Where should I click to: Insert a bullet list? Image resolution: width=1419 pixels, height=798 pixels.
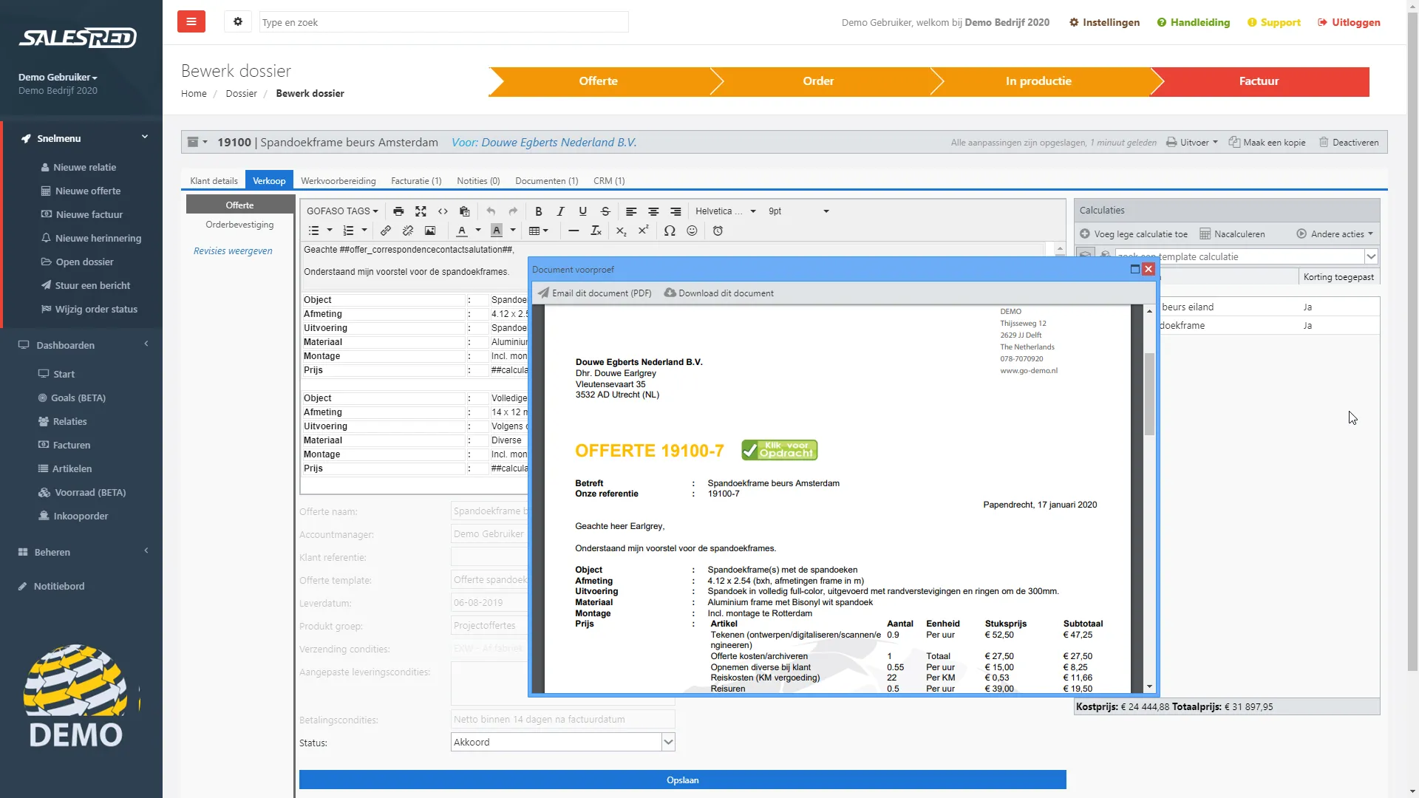click(313, 231)
